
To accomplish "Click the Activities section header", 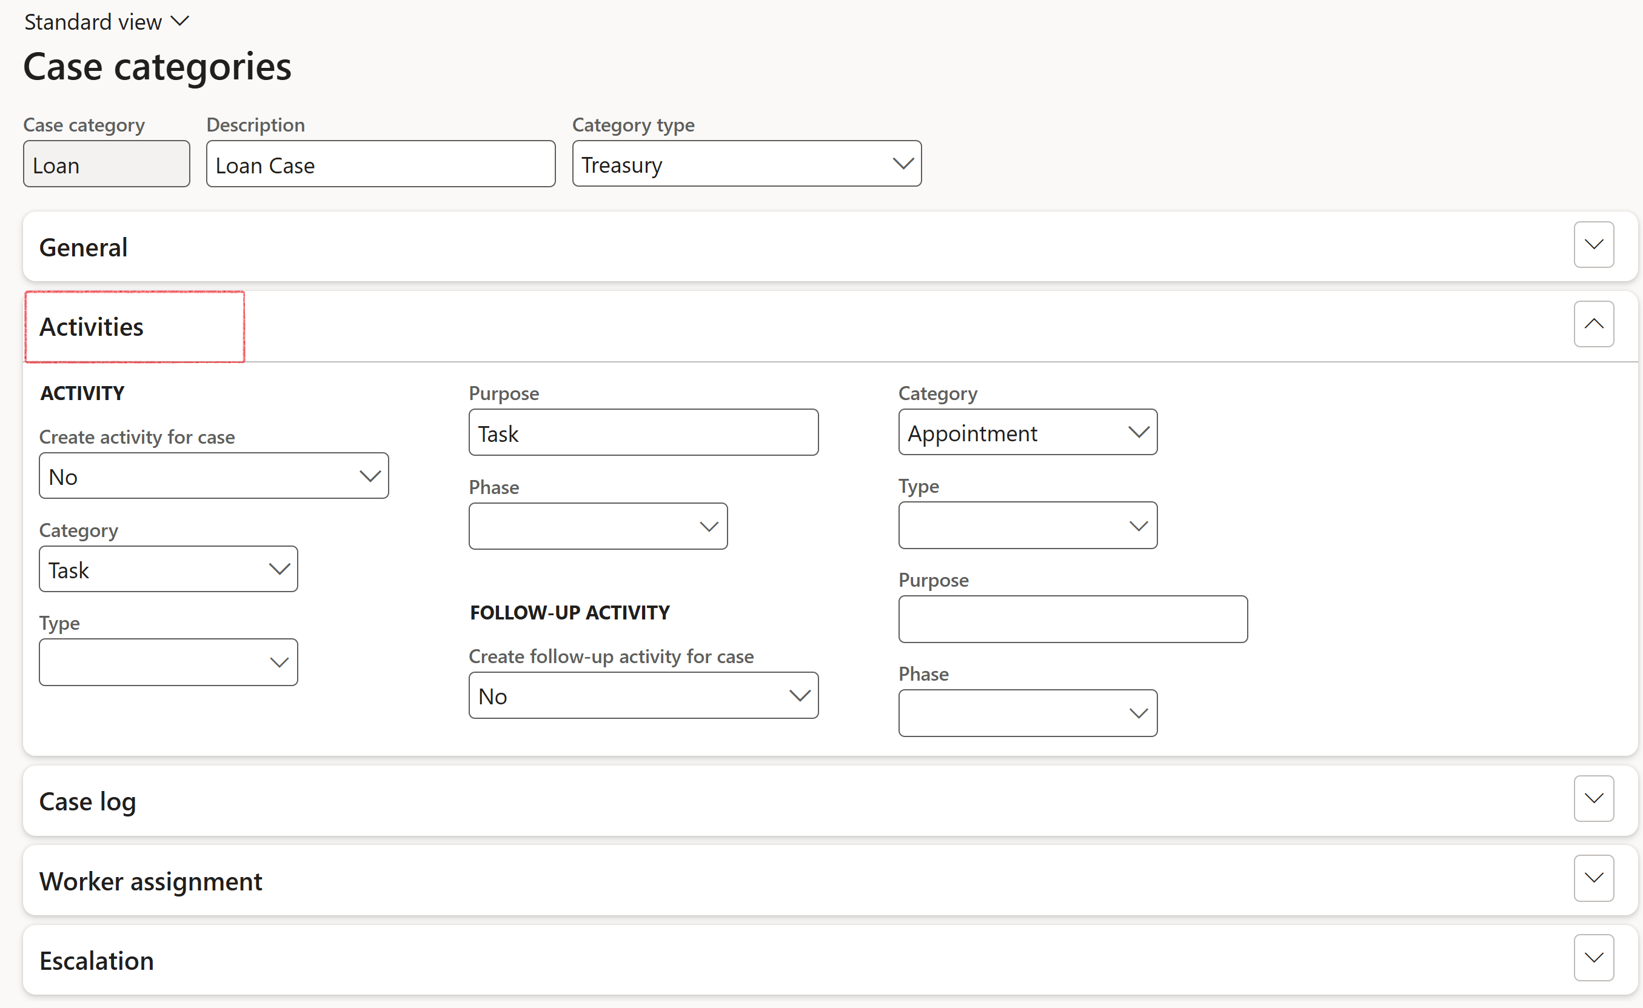I will point(92,327).
